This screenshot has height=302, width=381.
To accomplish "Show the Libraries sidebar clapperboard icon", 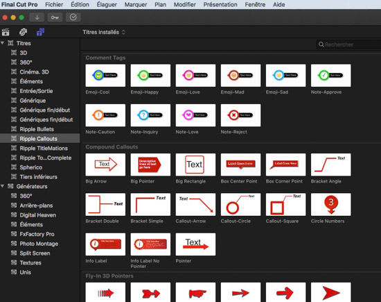I will click(6, 32).
